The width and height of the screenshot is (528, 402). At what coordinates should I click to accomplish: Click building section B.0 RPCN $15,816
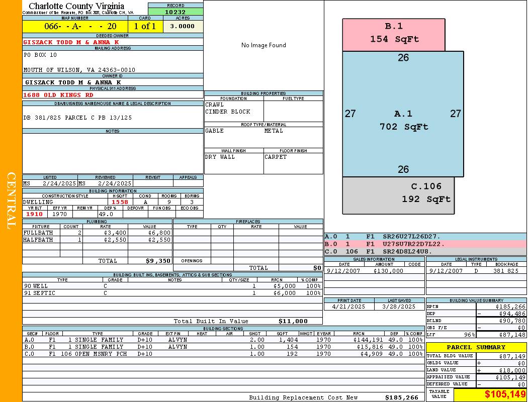tap(369, 347)
